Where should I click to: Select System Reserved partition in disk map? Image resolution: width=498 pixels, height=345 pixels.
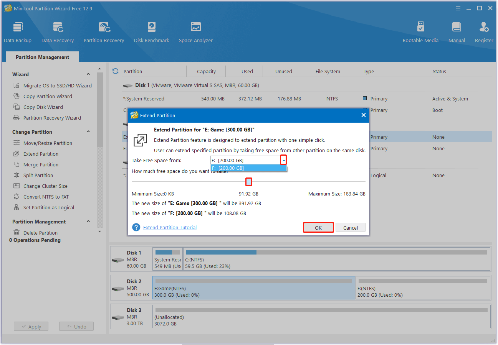tap(167, 259)
